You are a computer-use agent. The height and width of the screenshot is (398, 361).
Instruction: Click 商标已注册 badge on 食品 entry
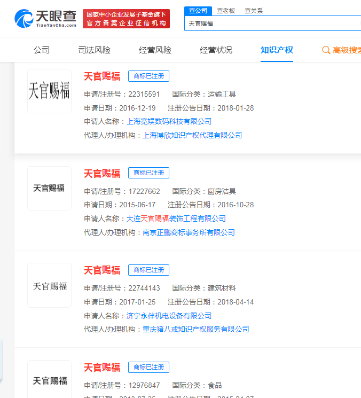point(148,368)
